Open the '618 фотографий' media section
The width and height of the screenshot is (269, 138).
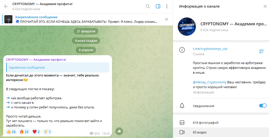click(x=221, y=123)
